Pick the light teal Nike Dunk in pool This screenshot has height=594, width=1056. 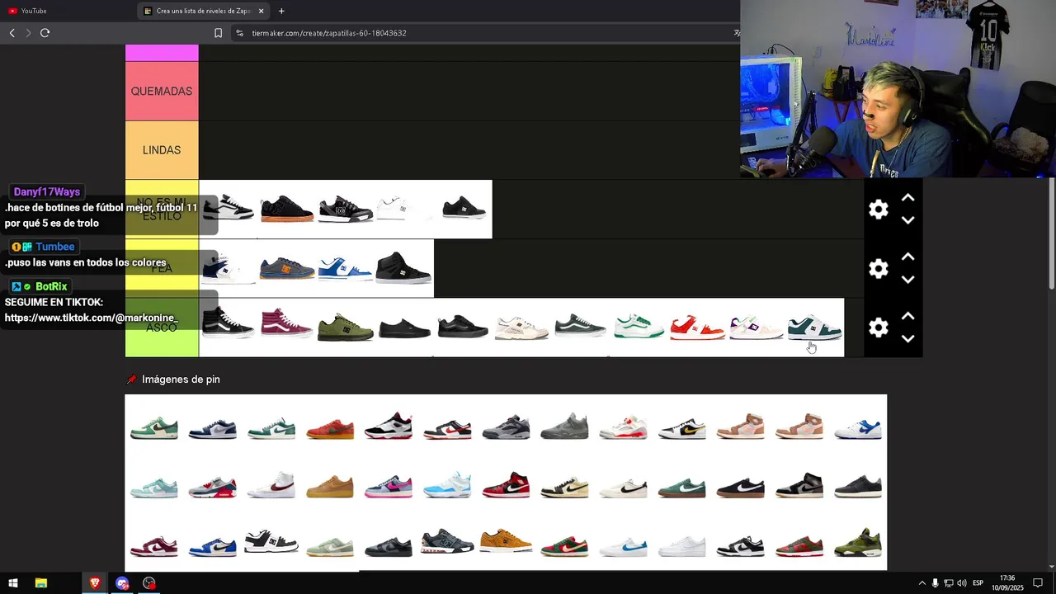click(154, 487)
